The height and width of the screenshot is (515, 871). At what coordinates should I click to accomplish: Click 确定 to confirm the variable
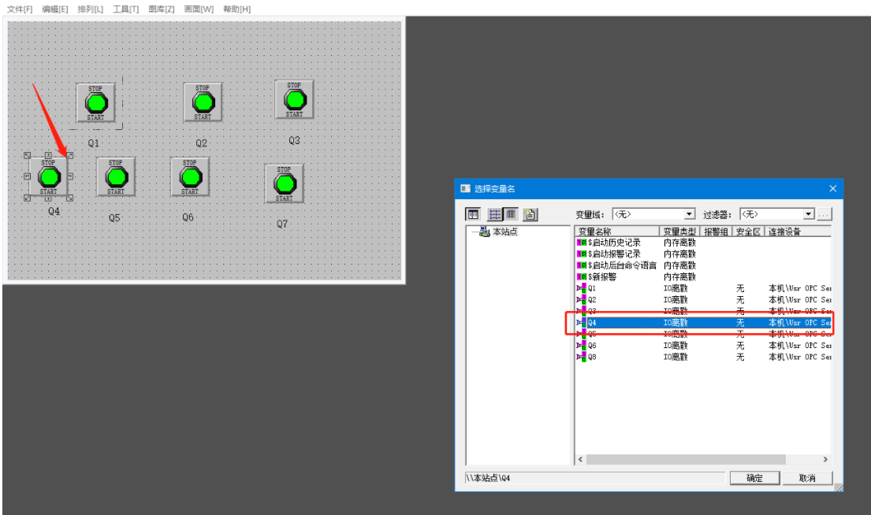tap(754, 478)
